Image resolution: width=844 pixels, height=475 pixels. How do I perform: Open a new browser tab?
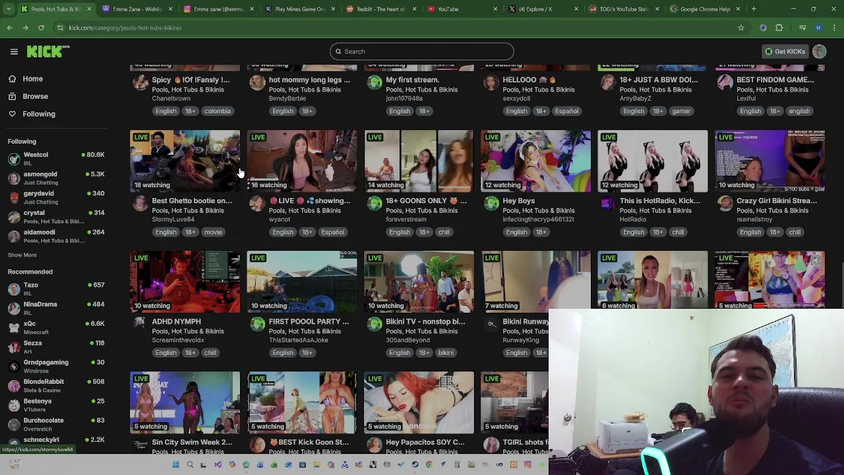[x=754, y=9]
